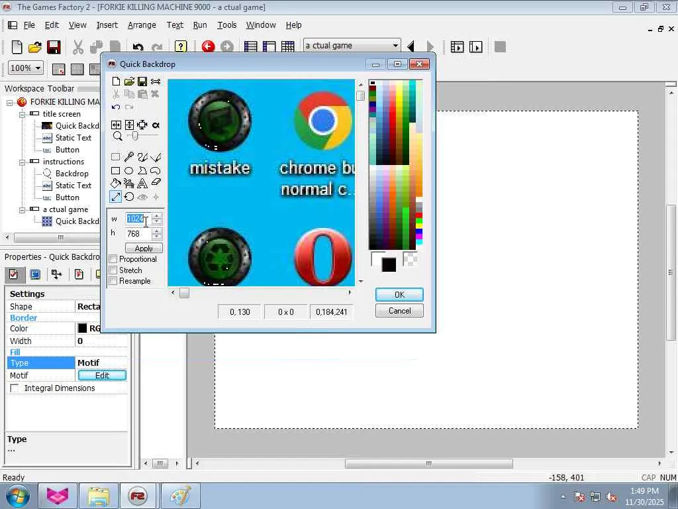Screen dimensions: 678x509
Task: Open the Event editor grid icon
Action: 287,46
